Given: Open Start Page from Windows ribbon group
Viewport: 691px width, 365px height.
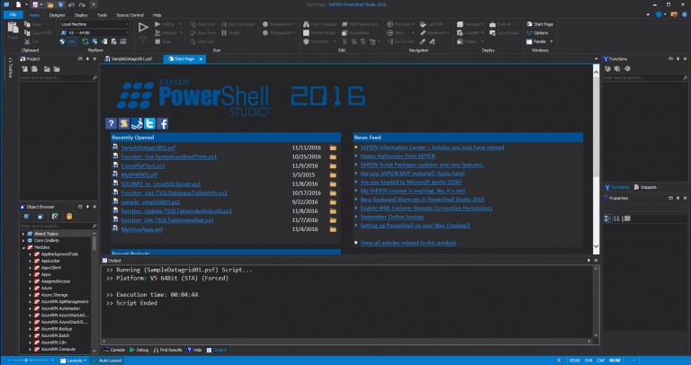Looking at the screenshot, I should pyautogui.click(x=540, y=24).
